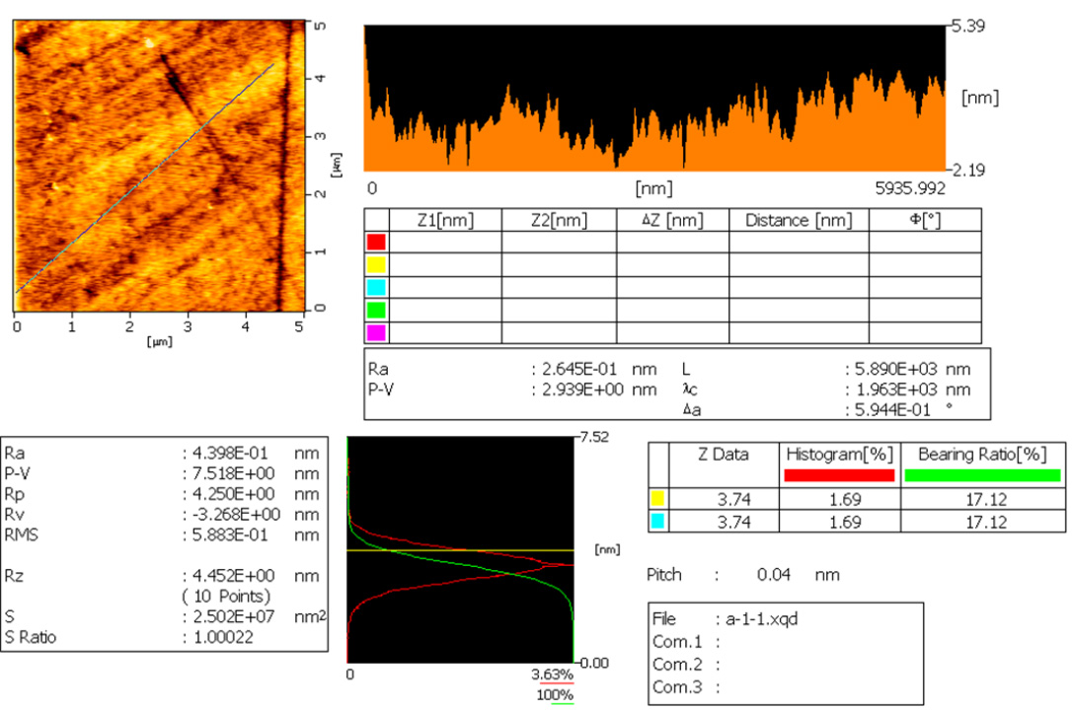This screenshot has height=710, width=1072.
Task: Click the Z Data column header
Action: tap(722, 455)
